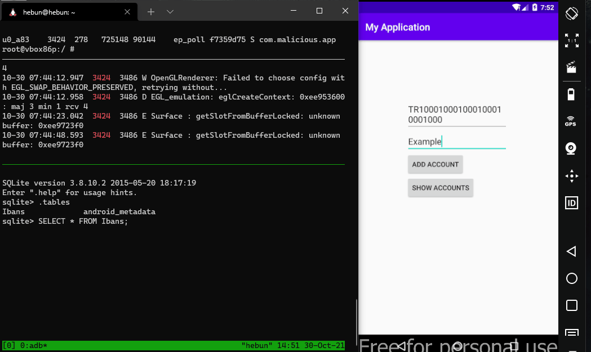Tap the ADD ACCOUNT button
Screen dimensions: 591x352
pos(435,164)
